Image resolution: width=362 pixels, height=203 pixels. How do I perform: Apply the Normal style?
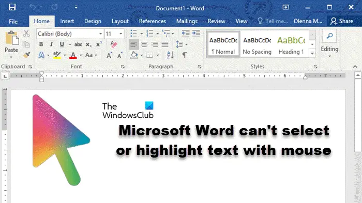[223, 44]
